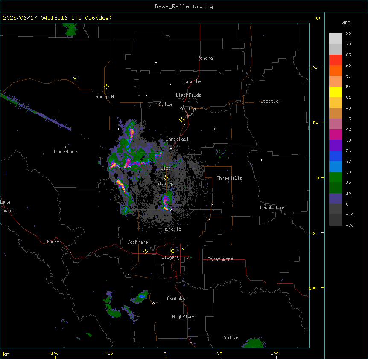Viewport: 368px width, 359px height.
Task: Click the white plus marker north of Drumheller
Action: tap(261, 160)
